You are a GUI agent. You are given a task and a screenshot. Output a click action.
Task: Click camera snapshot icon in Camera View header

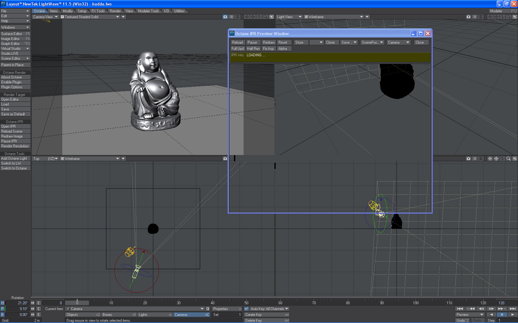(225, 17)
